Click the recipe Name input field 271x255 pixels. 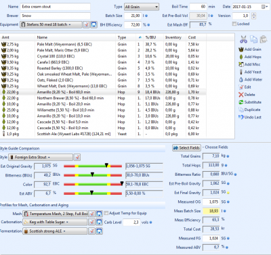pyautogui.click(x=56, y=7)
